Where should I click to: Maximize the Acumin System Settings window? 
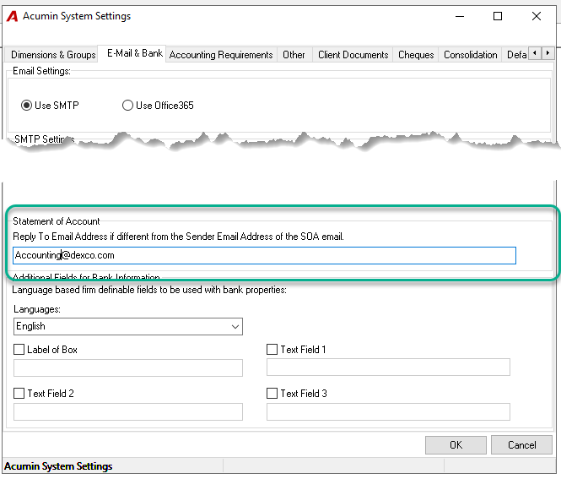pyautogui.click(x=498, y=16)
